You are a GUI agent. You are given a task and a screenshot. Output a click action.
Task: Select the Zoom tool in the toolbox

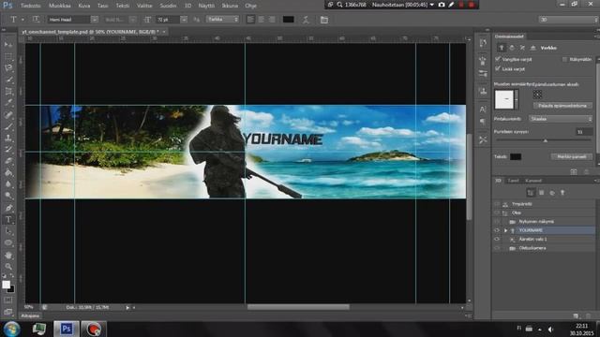point(8,266)
